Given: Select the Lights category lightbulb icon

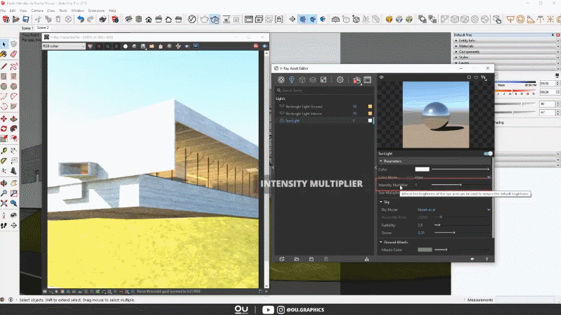Looking at the screenshot, I should (x=291, y=80).
